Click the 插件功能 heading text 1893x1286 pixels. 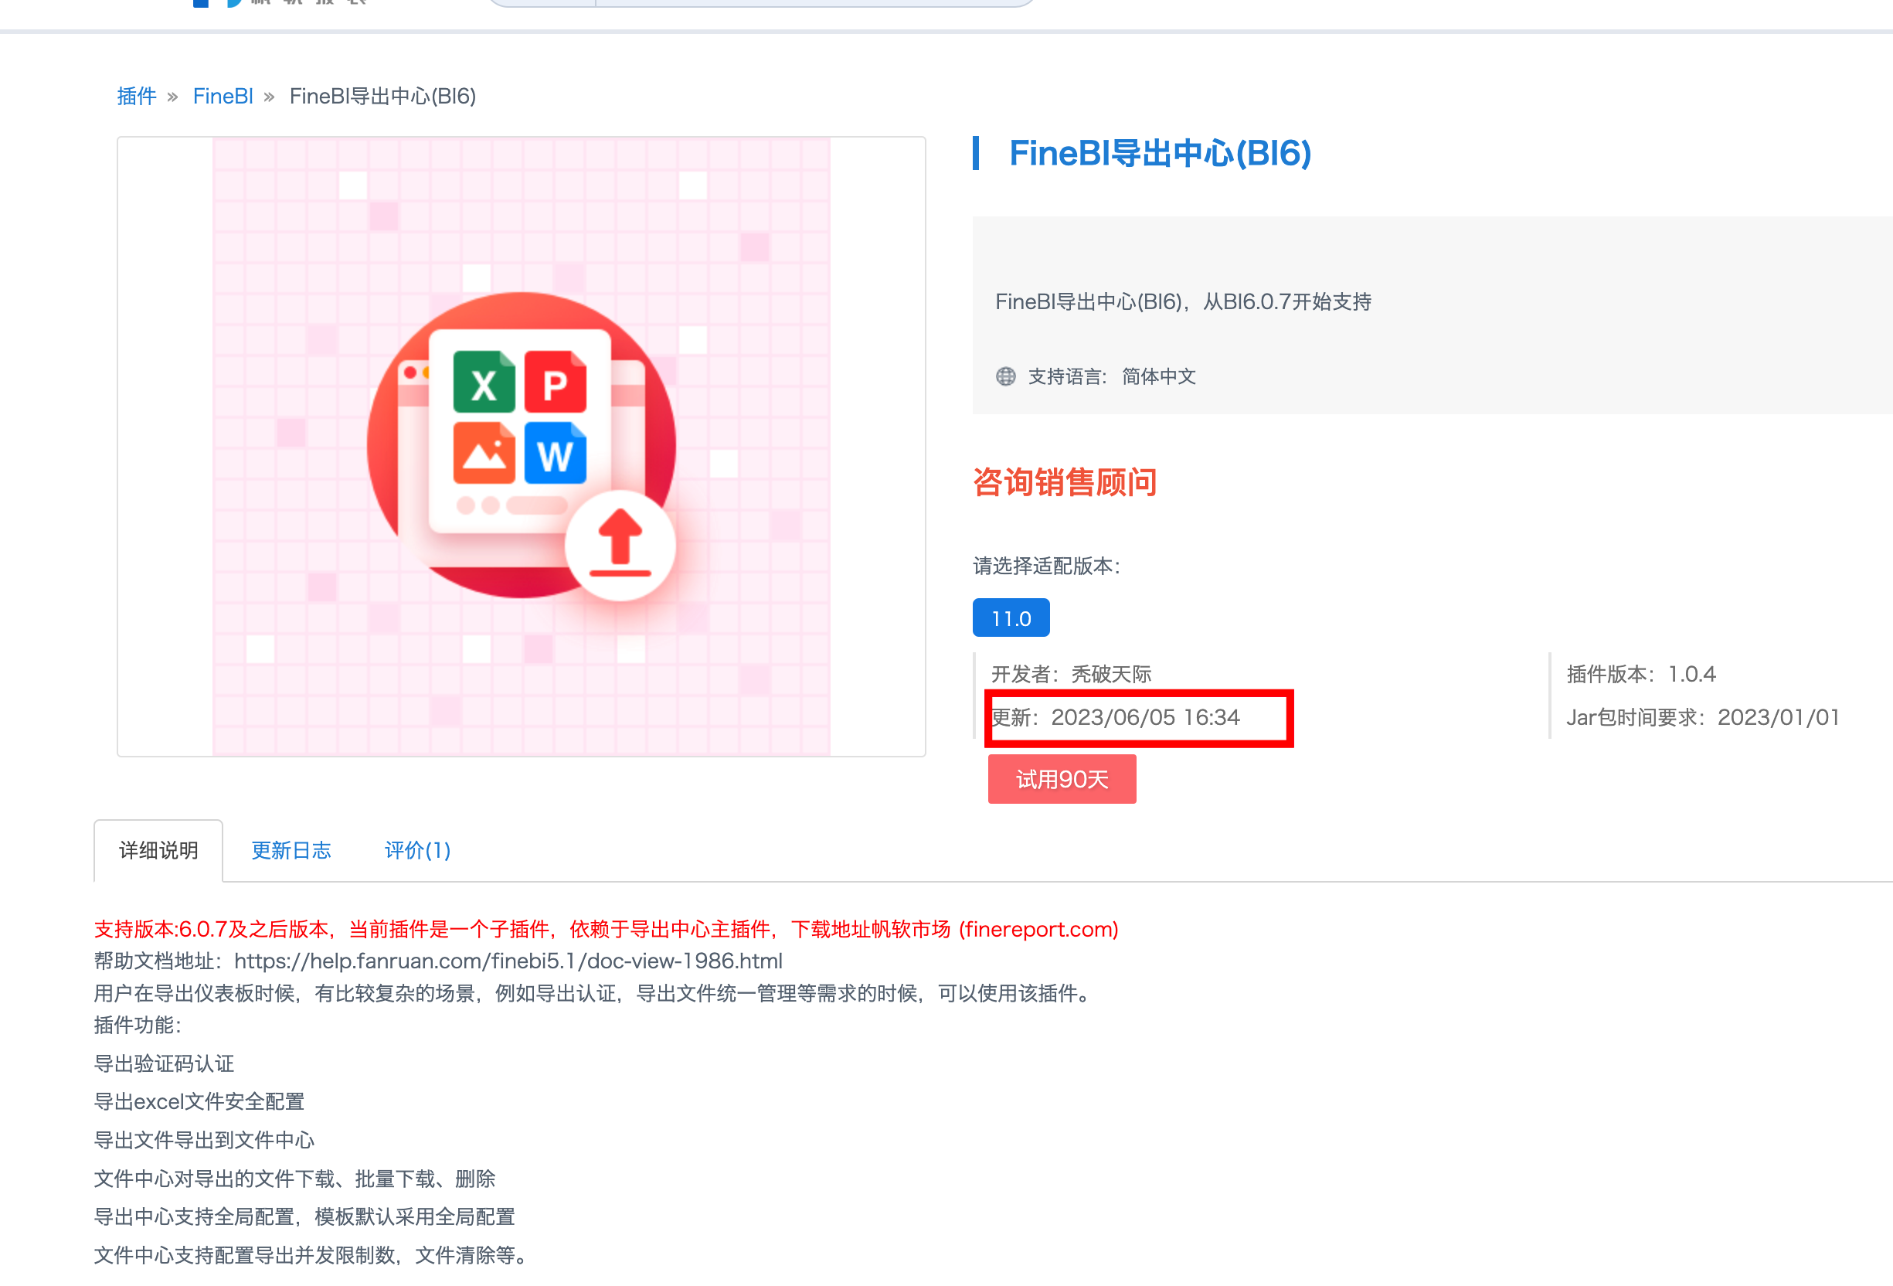click(x=137, y=1025)
